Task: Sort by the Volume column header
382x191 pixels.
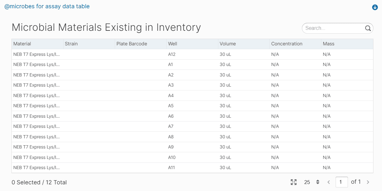Action: point(228,44)
